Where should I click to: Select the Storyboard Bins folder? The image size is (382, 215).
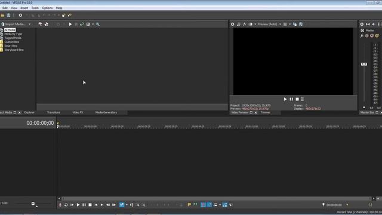(x=14, y=50)
